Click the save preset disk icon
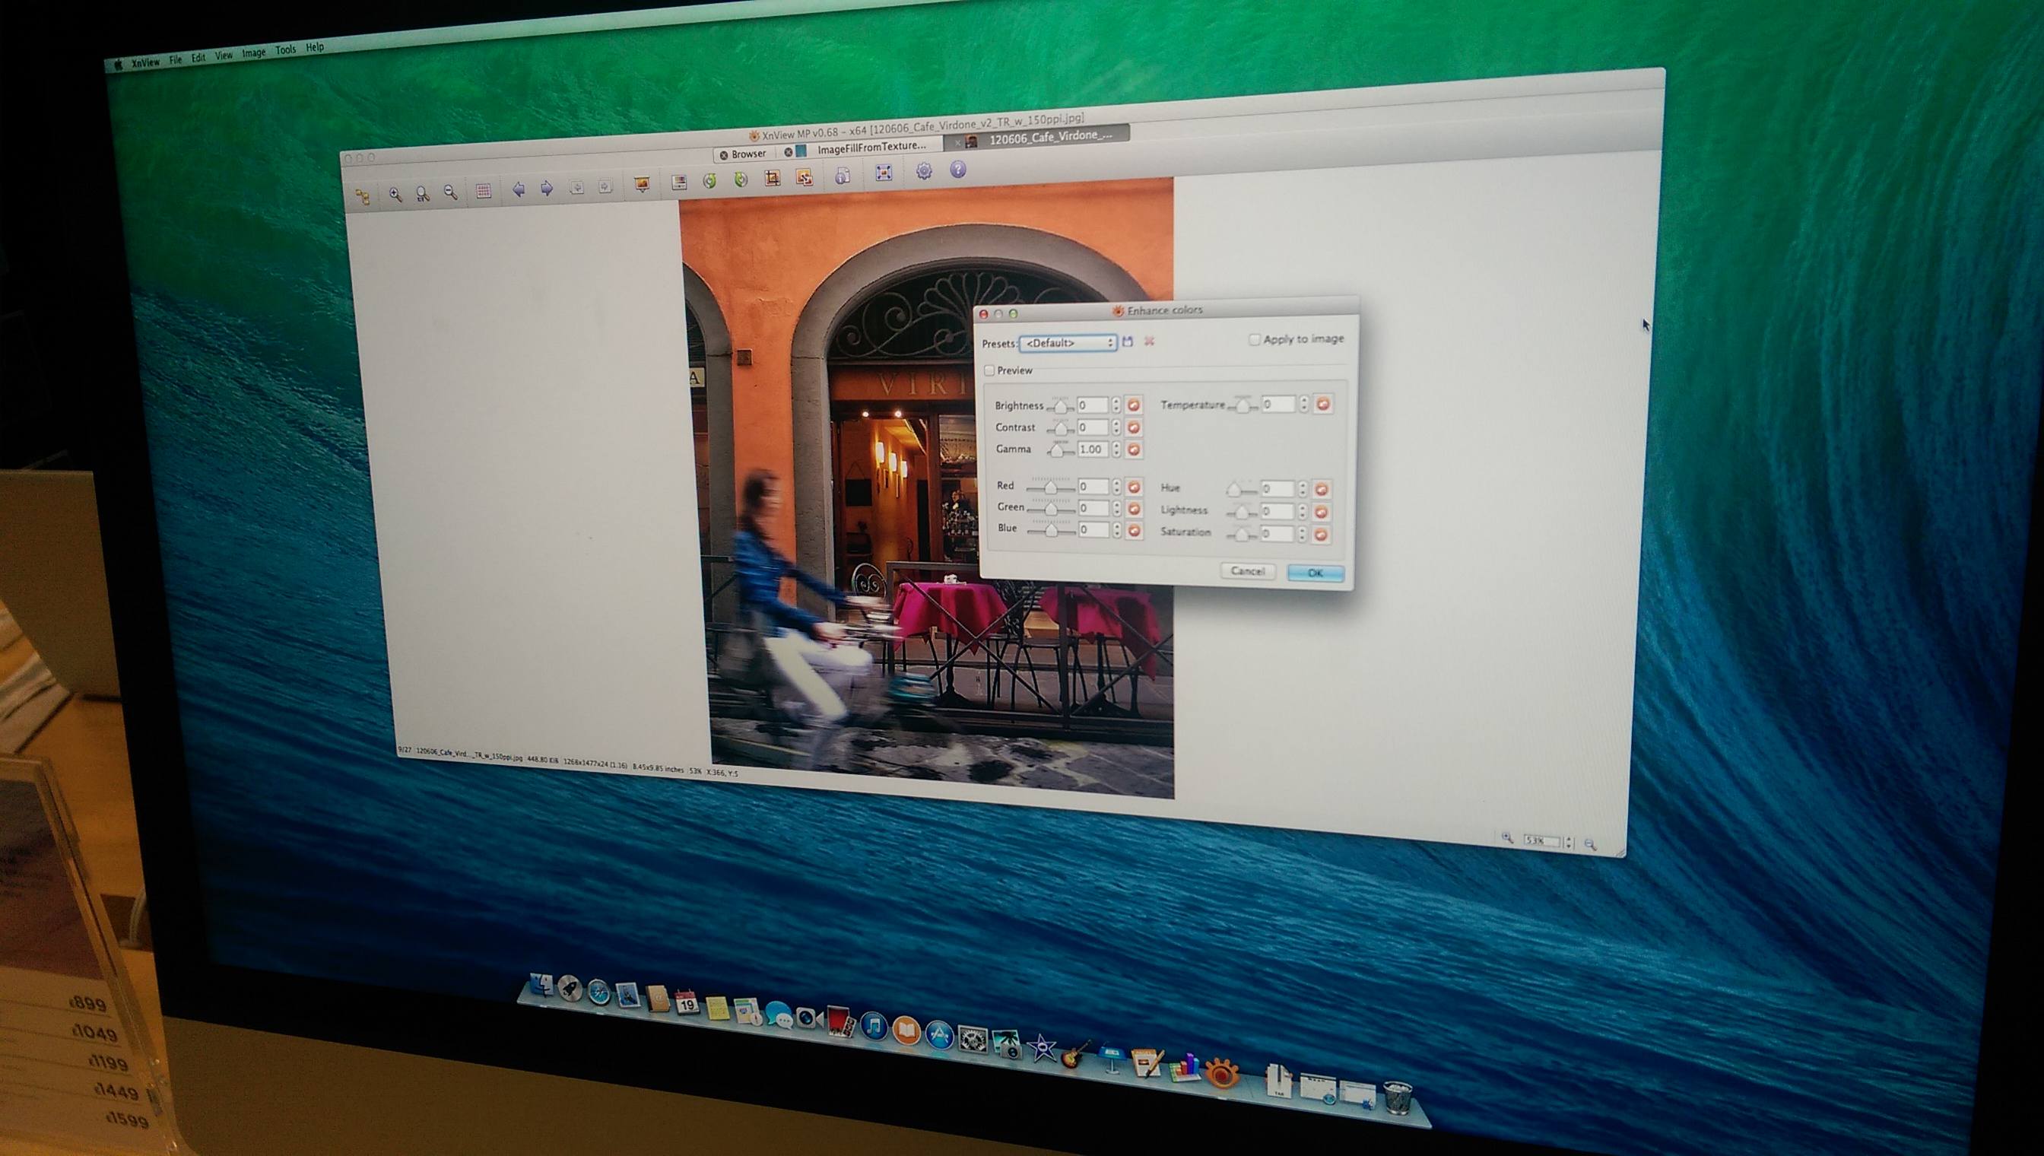This screenshot has height=1156, width=2044. click(1127, 341)
